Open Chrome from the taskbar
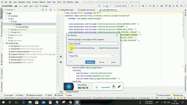The height and width of the screenshot is (105, 187). (70, 102)
